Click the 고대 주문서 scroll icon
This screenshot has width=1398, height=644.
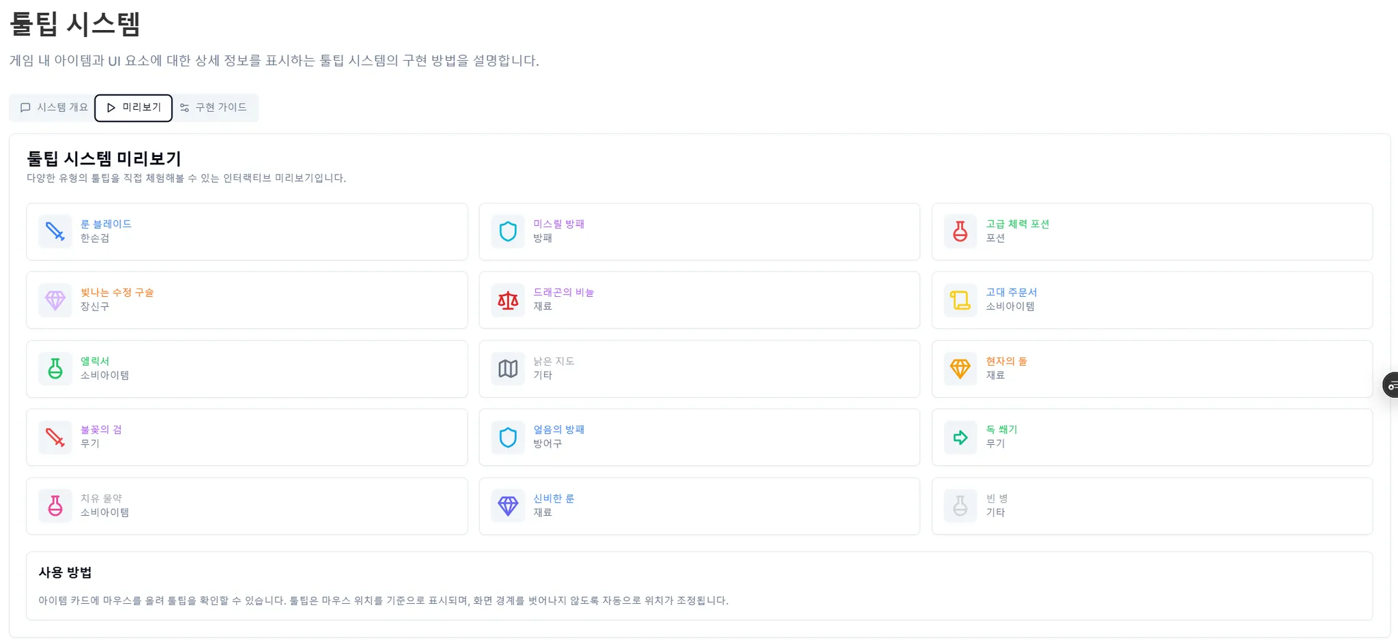pos(960,300)
